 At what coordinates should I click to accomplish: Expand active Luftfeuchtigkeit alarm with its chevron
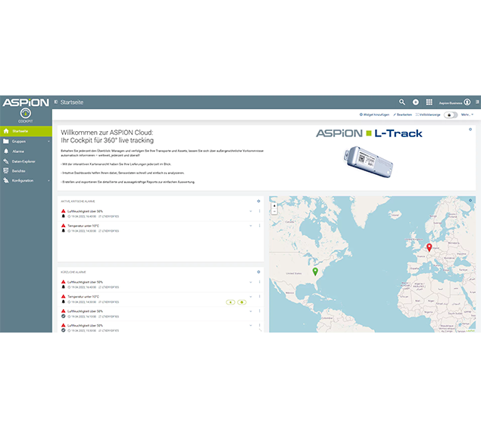pos(251,211)
